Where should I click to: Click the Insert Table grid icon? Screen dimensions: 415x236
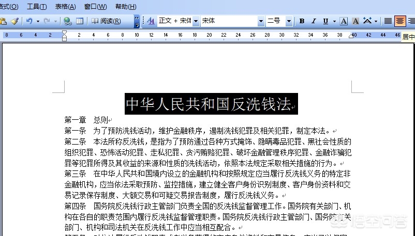(x=79, y=21)
